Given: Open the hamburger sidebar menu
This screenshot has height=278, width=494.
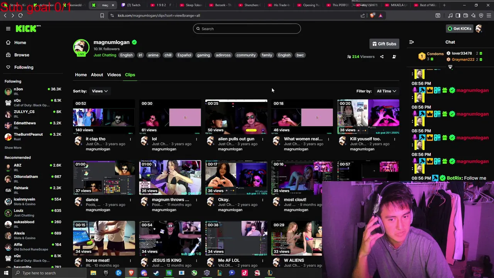Looking at the screenshot, I should [8, 29].
